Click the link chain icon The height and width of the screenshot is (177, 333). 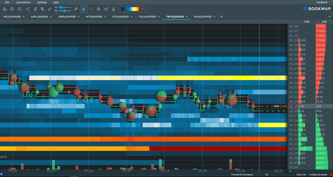pyautogui.click(x=50, y=9)
